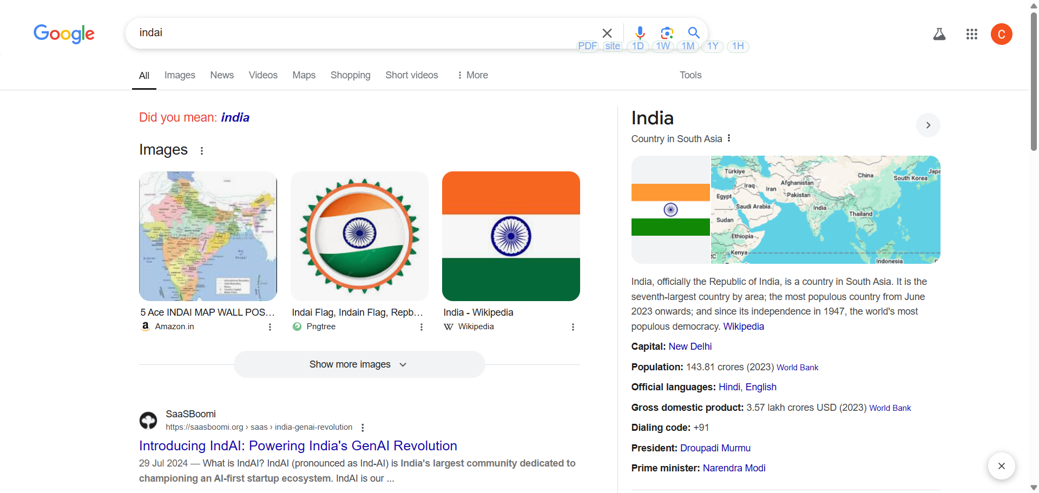This screenshot has width=1039, height=493.
Task: Open options for SaaSBoomi result
Action: [x=363, y=428]
